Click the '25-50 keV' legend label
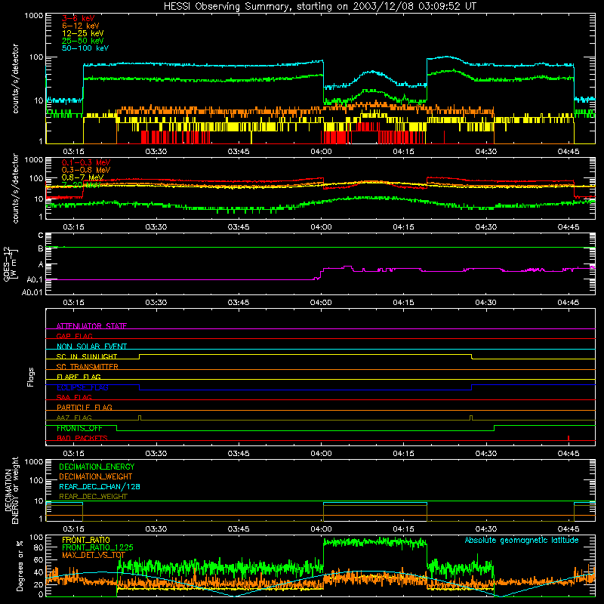604x604 pixels. (x=83, y=41)
